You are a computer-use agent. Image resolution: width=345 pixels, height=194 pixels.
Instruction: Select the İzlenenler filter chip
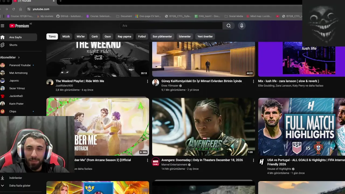pyautogui.click(x=185, y=36)
